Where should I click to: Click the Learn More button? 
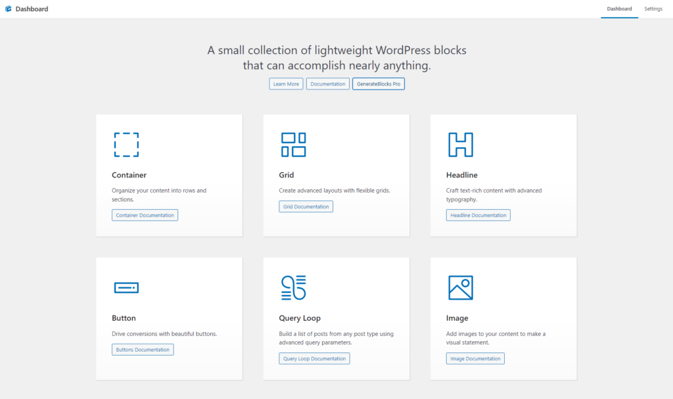click(287, 83)
